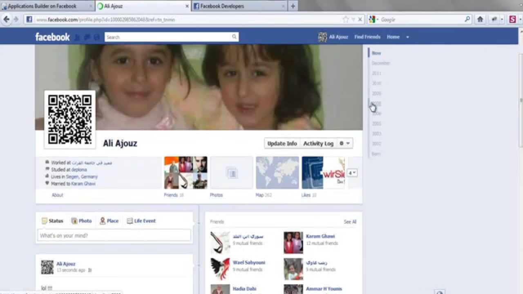This screenshot has height=294, width=523.
Task: Open URL history dropdown arrow in address bar
Action: coord(353,19)
